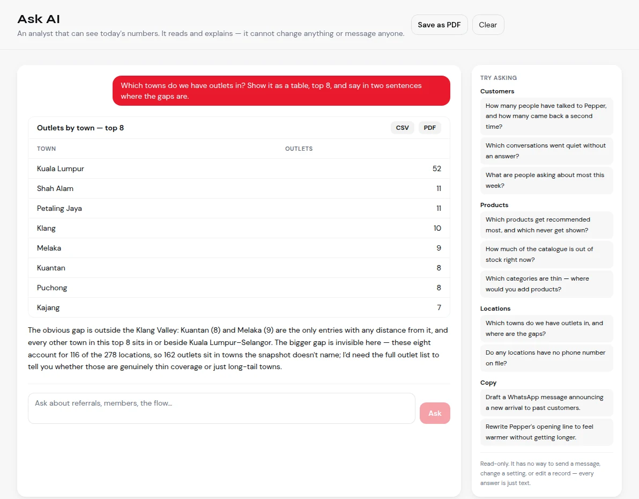Click the OUTLETS column header
The height and width of the screenshot is (499, 639).
click(x=299, y=149)
